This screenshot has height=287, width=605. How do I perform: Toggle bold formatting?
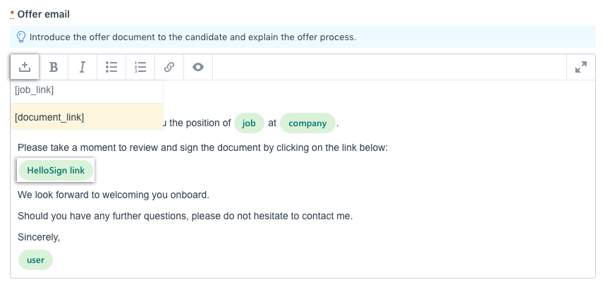[x=54, y=67]
